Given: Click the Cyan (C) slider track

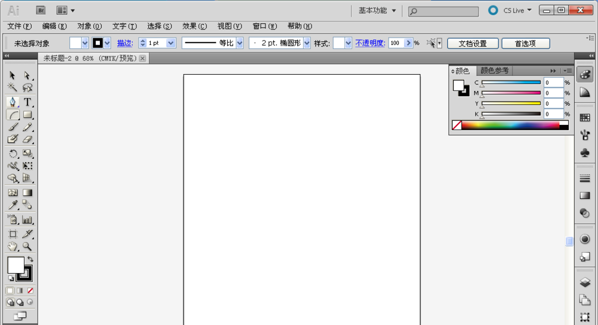Looking at the screenshot, I should point(511,82).
